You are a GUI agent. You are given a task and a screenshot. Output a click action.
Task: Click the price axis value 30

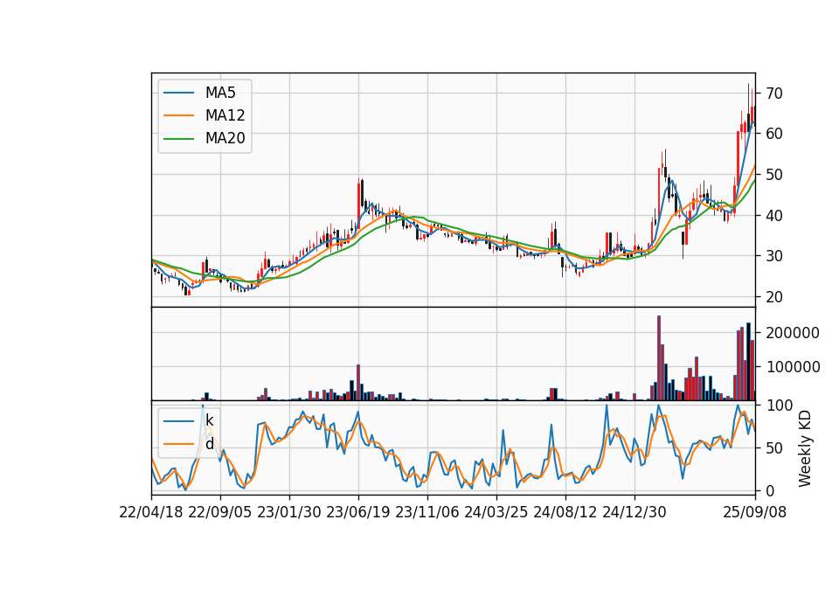coord(774,256)
